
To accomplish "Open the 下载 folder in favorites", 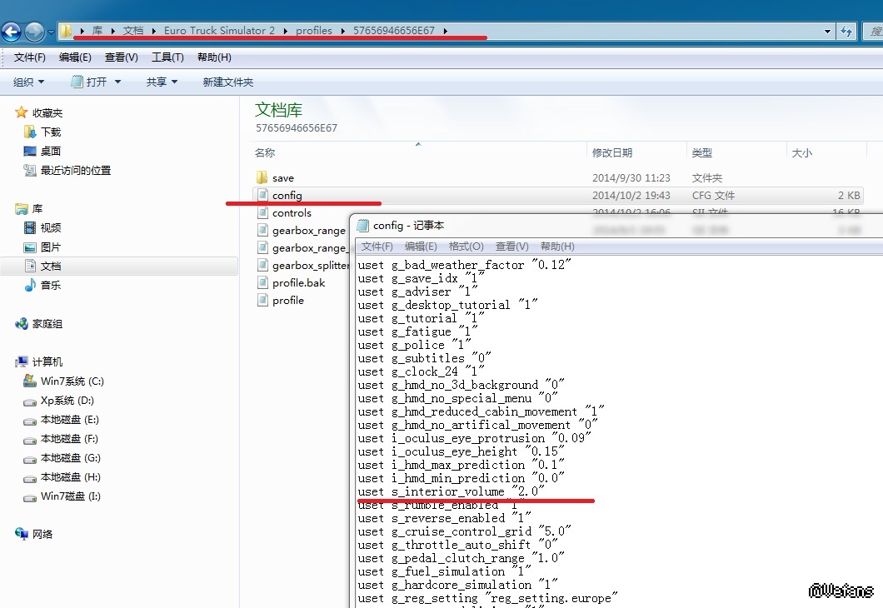I will [51, 132].
